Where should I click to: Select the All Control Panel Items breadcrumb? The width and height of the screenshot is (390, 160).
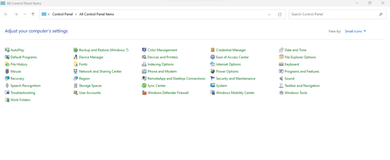96,14
